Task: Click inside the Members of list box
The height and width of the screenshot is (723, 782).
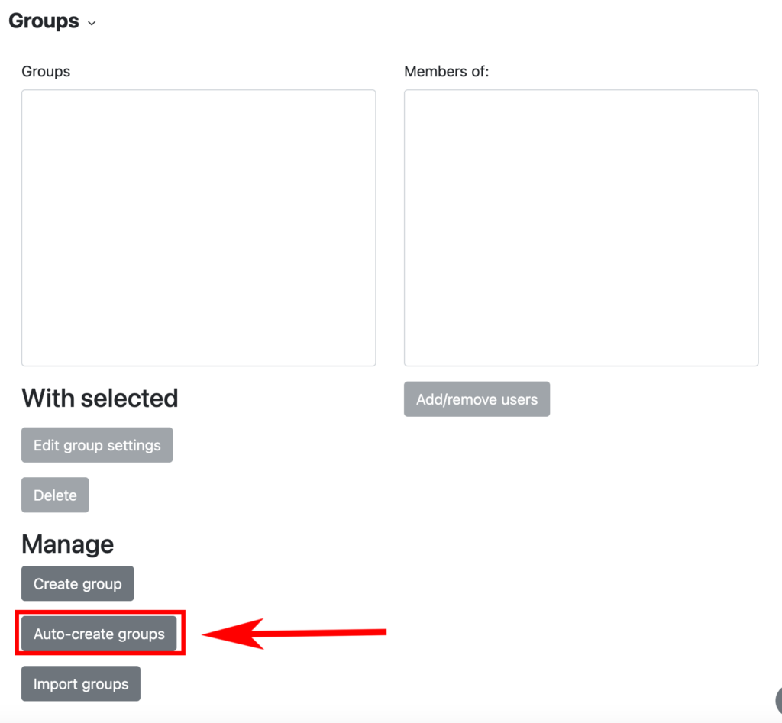Action: click(x=580, y=228)
